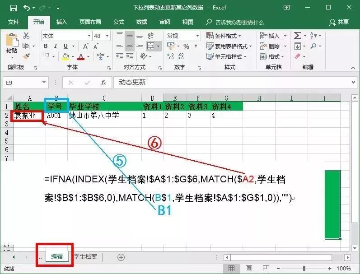Decrease decimal places
The height and width of the screenshot is (274, 360).
click(181, 56)
